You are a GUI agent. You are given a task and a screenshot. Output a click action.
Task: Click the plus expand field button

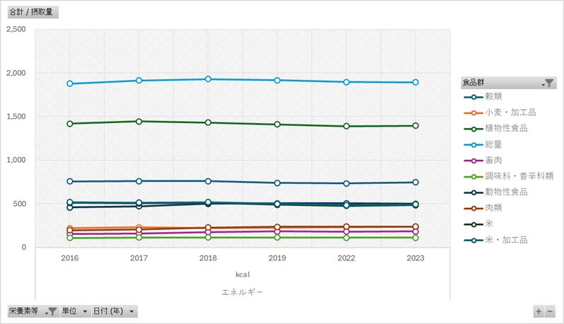[539, 311]
